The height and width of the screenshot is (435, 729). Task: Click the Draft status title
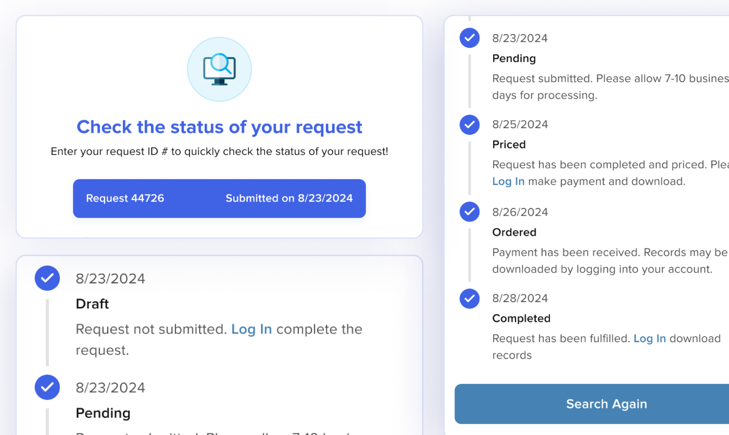[x=92, y=304]
